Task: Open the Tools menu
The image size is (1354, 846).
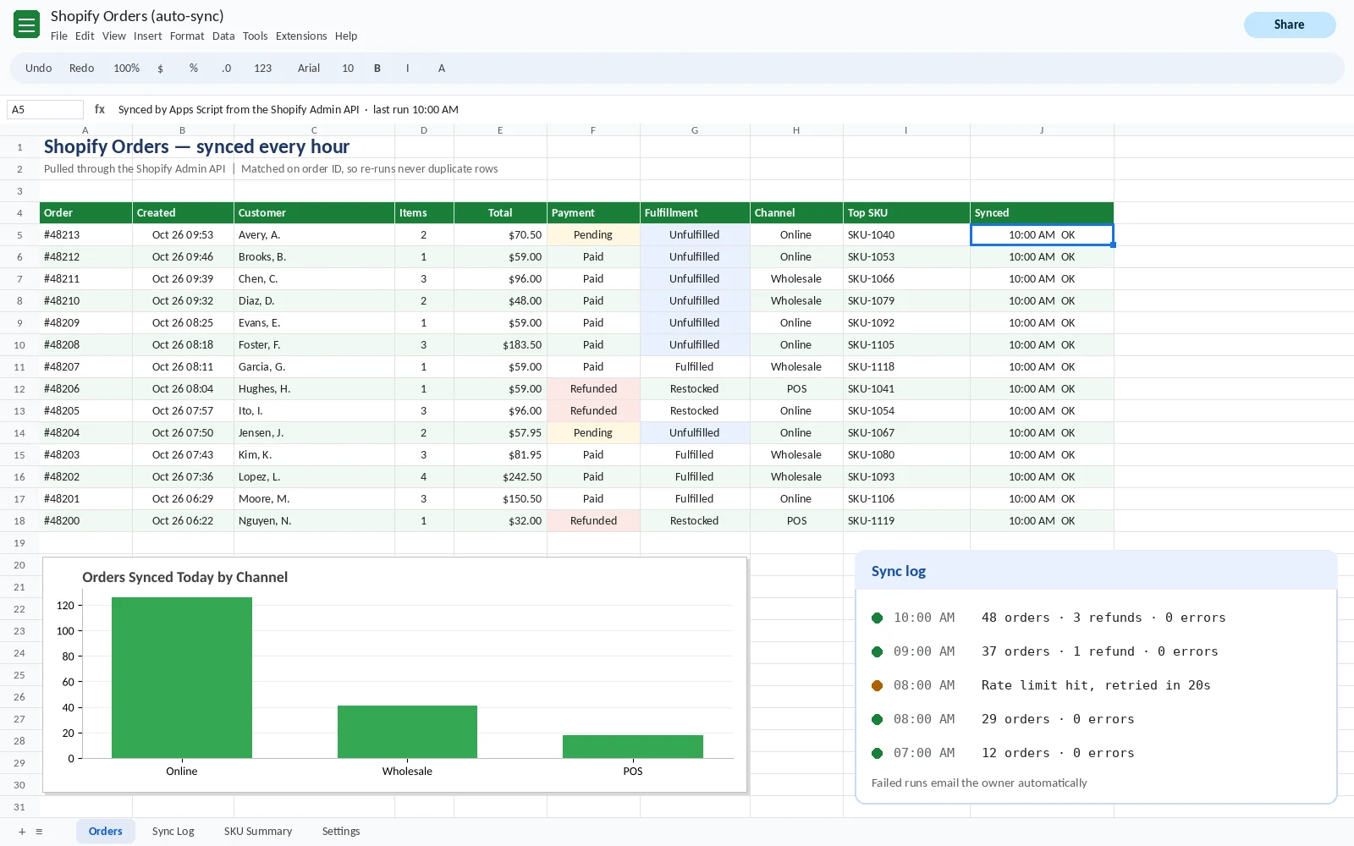Action: [x=255, y=36]
